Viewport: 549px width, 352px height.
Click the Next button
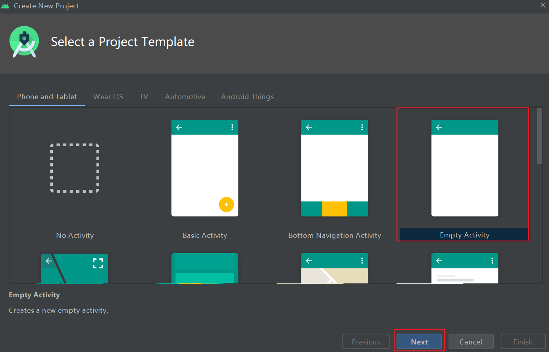[x=419, y=342]
